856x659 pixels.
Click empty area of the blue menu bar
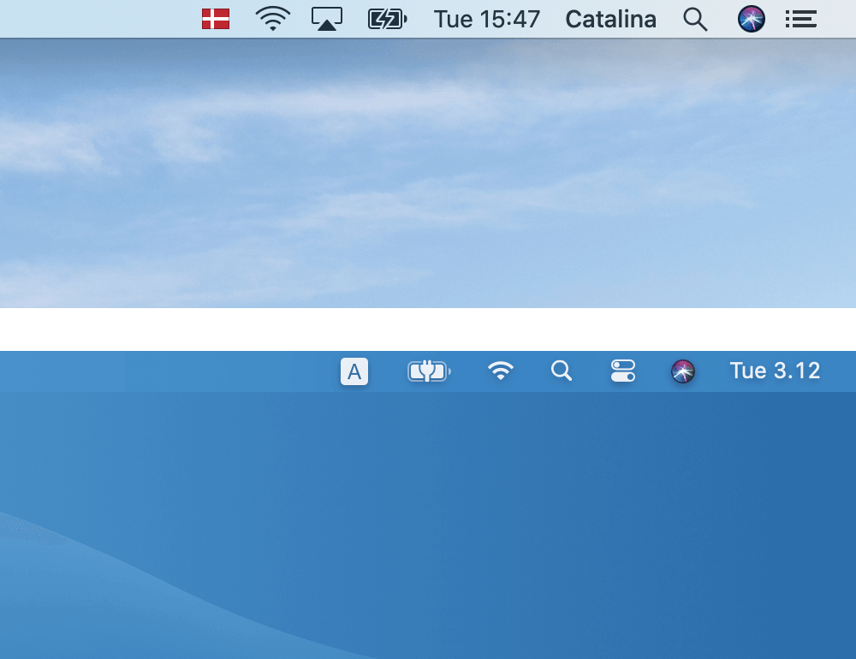(163, 371)
